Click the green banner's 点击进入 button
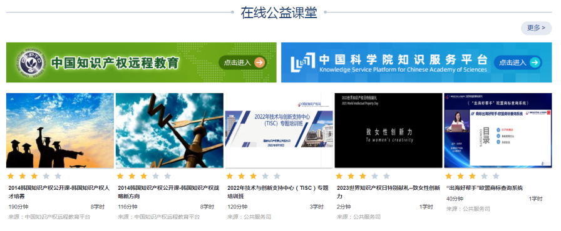Image resolution: width=561 pixels, height=231 pixels. click(242, 62)
